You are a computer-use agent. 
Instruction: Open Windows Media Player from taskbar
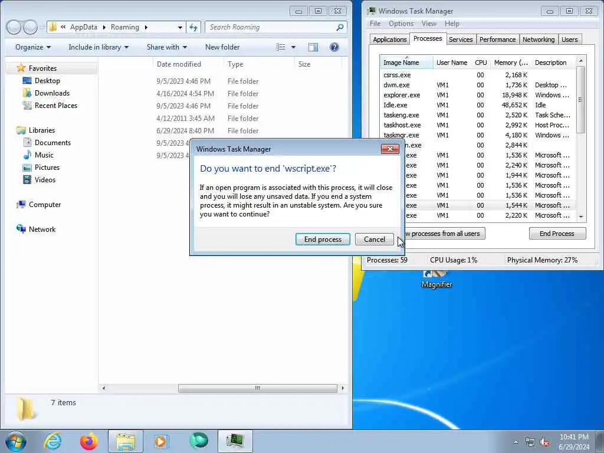160,441
